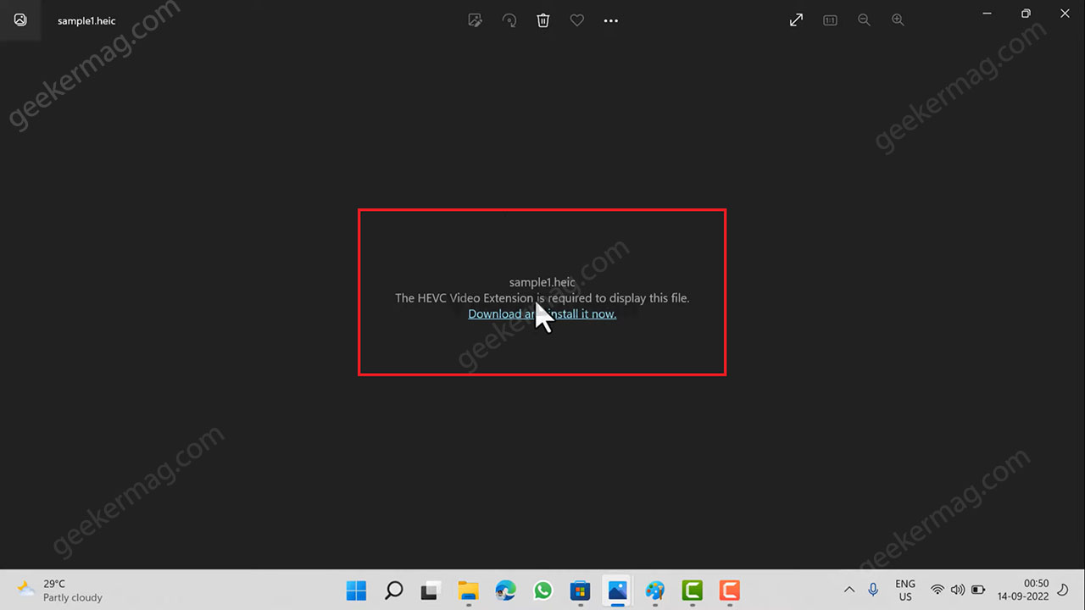Screen dimensions: 1085x610
Task: Enter full screen with the diagonal arrows icon
Action: click(796, 20)
